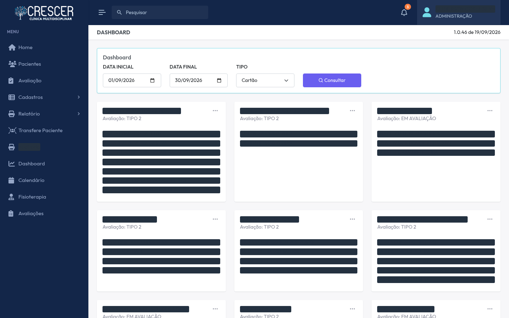Click the version text 1.0.46 de 19/09/2026
The width and height of the screenshot is (509, 318).
(x=477, y=32)
